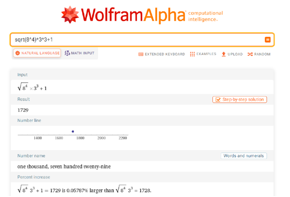Click the Examples grid icon
Image resolution: width=290 pixels, height=197 pixels.
(192, 54)
